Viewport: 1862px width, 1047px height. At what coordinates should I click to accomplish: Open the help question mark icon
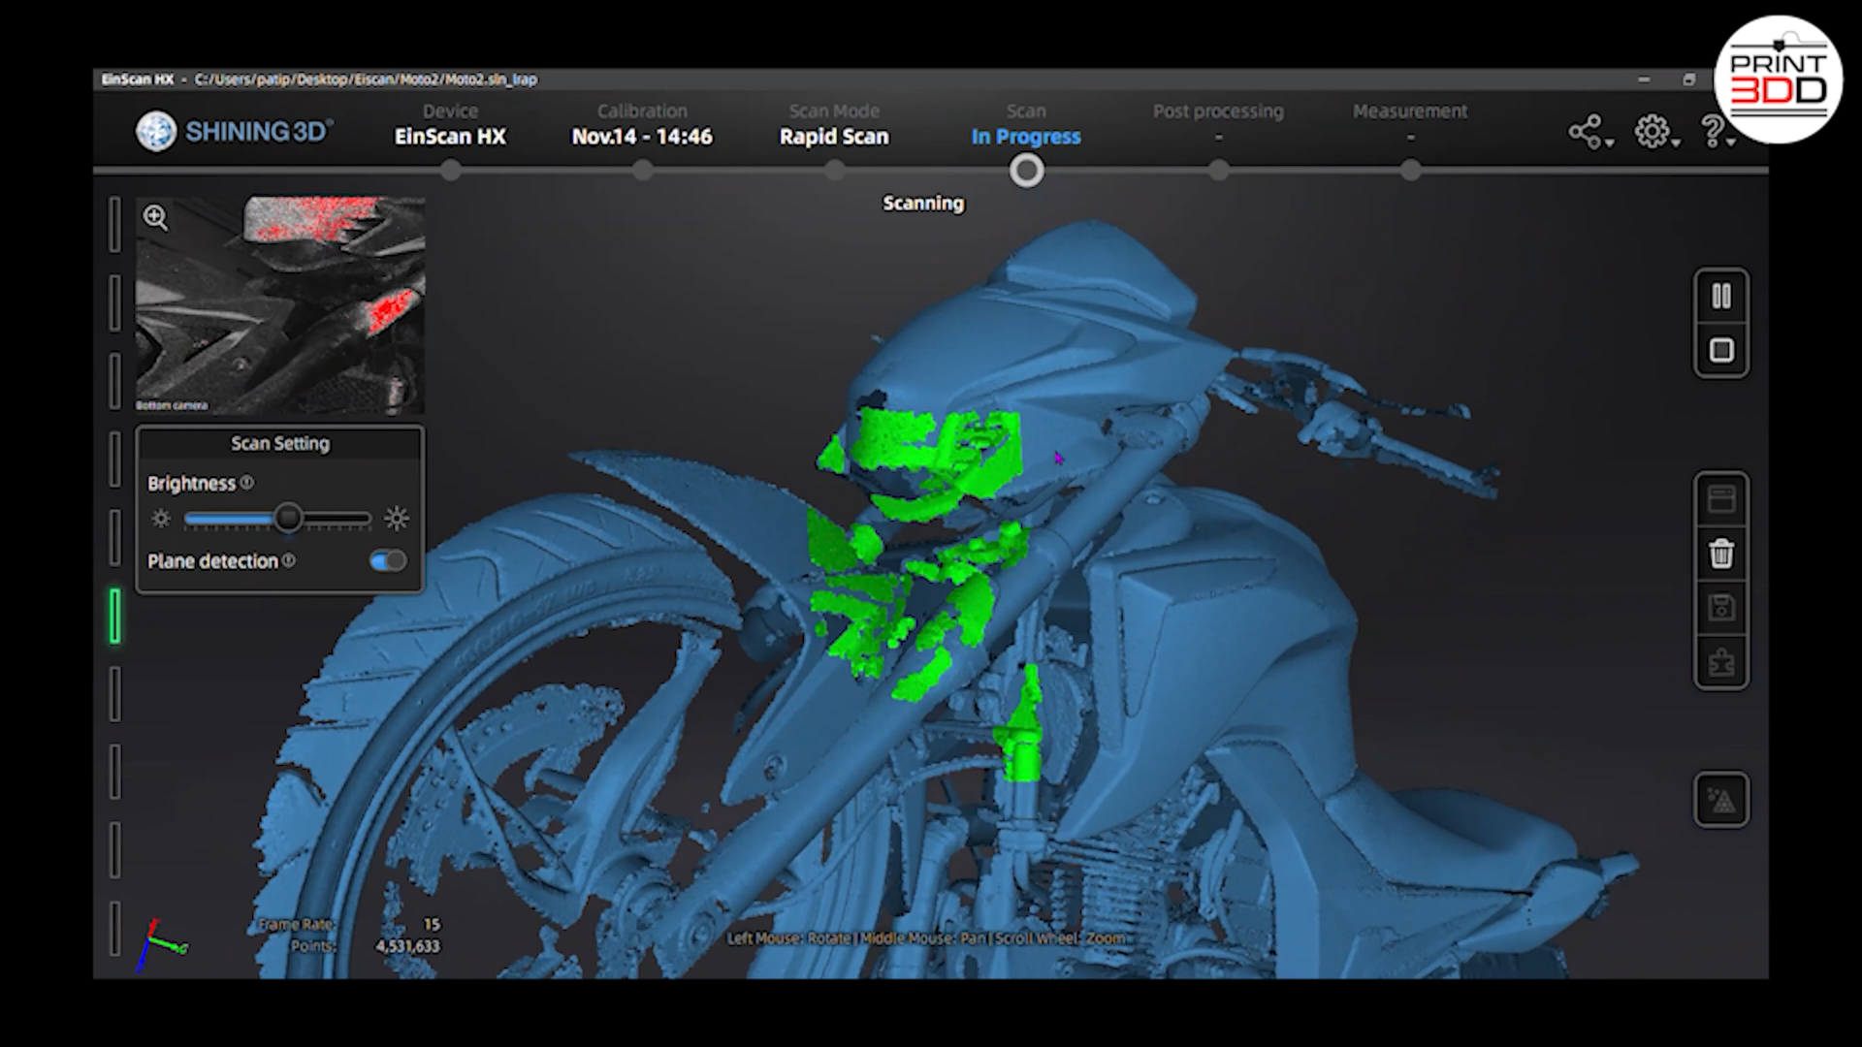[1713, 131]
